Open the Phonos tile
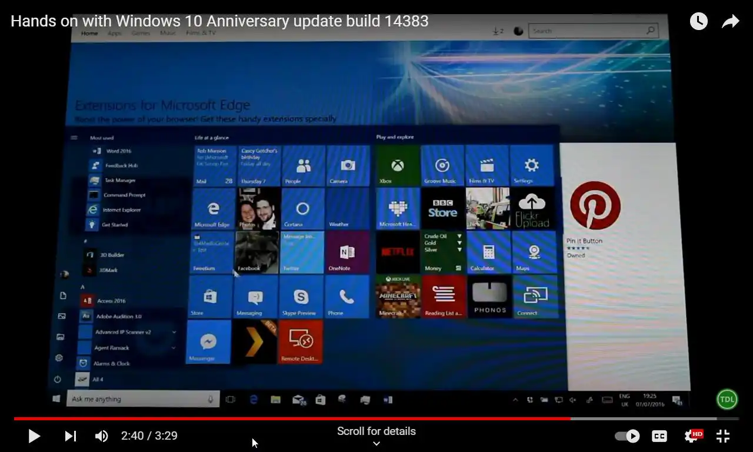This screenshot has height=452, width=753. tap(489, 297)
